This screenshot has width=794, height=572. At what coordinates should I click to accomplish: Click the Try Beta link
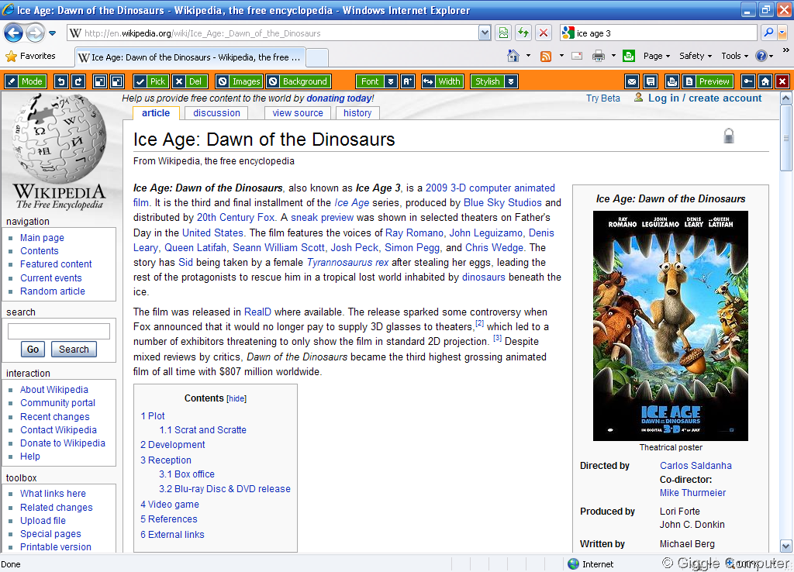click(603, 98)
